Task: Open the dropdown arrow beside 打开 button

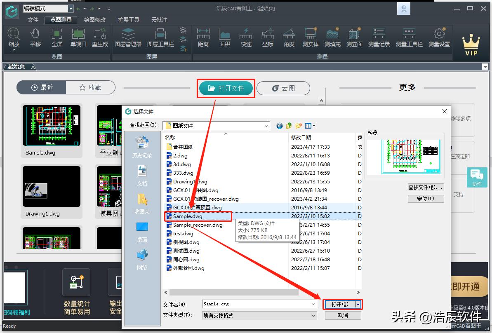Action: coord(358,304)
